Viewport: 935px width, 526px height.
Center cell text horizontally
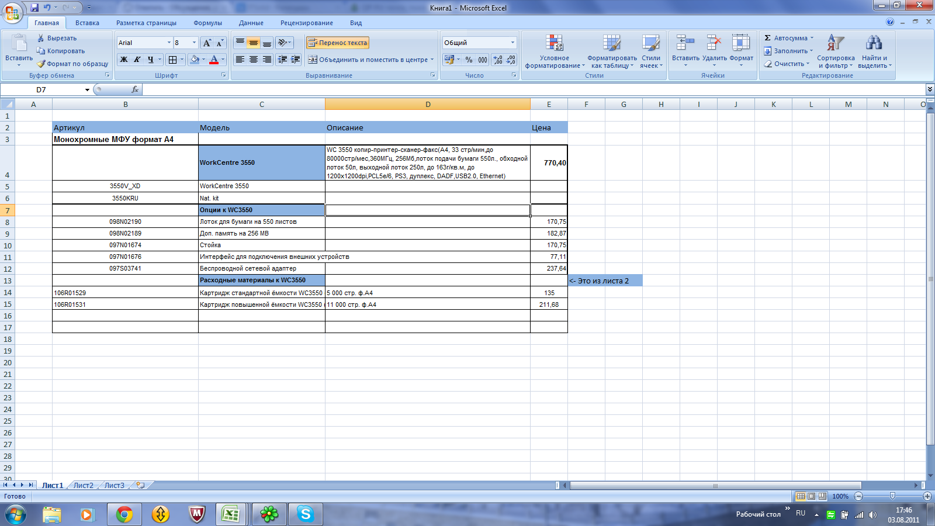[x=253, y=60]
